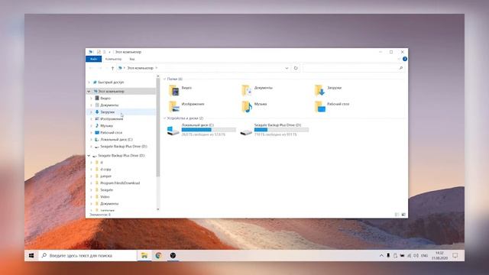489x275 pixels.
Task: Open the Документы folder icon in the Папки group
Action: [247, 90]
